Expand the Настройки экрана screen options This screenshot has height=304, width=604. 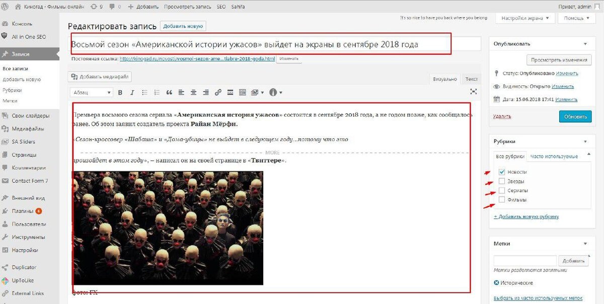click(x=525, y=18)
